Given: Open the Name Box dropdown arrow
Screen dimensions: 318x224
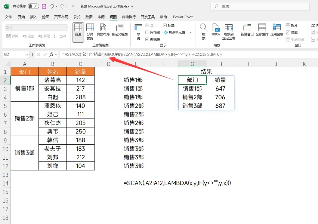Looking at the screenshot, I should 27,54.
